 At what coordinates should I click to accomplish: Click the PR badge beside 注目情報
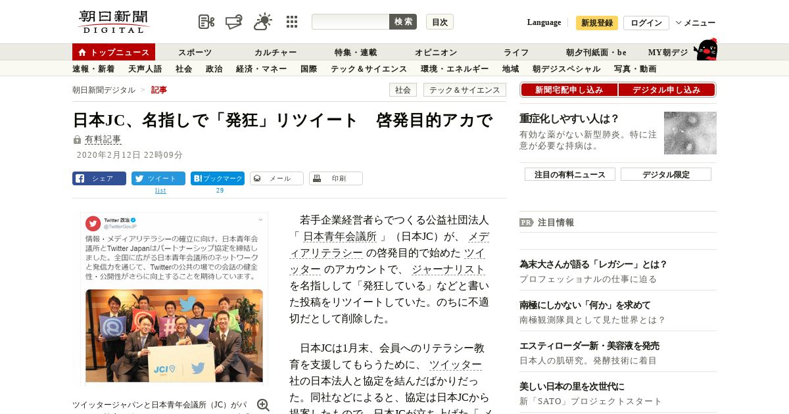pos(526,222)
